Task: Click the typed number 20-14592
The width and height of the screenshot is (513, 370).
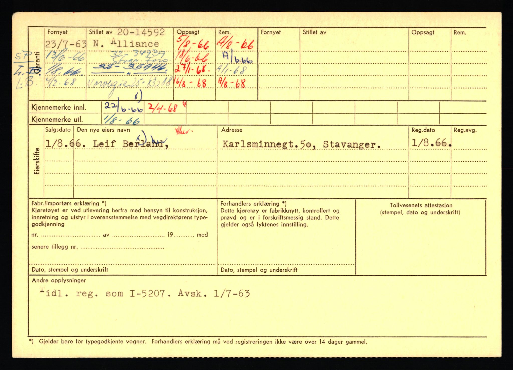Action: [141, 32]
